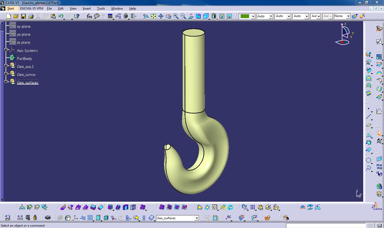Click the Axis System icon in bottom toolbar

coord(75,218)
